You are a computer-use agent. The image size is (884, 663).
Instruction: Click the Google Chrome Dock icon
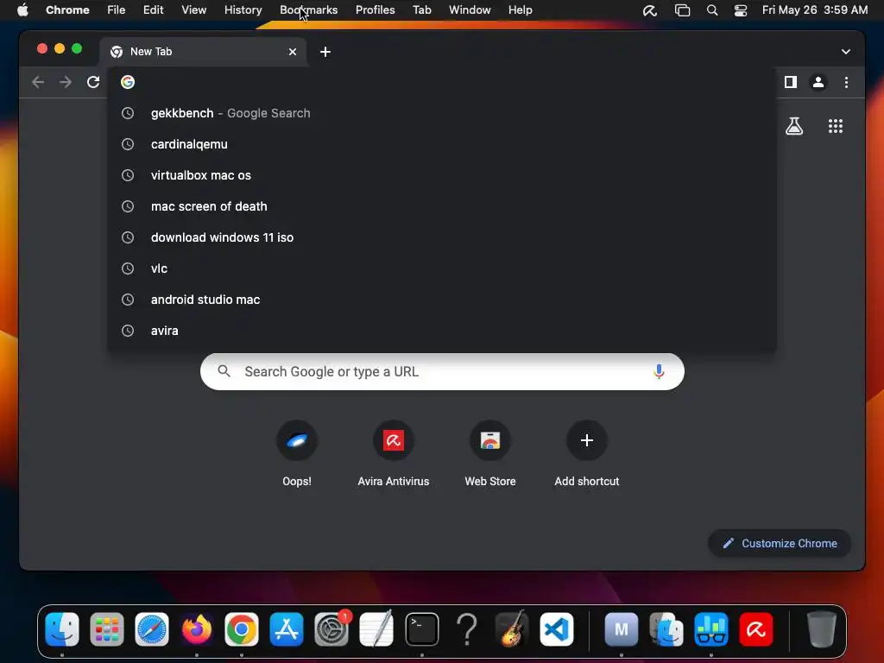(x=242, y=629)
